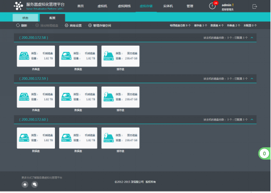The width and height of the screenshot is (271, 193).
Task: Click the 高级设置 gear icon
Action: [x=66, y=25]
